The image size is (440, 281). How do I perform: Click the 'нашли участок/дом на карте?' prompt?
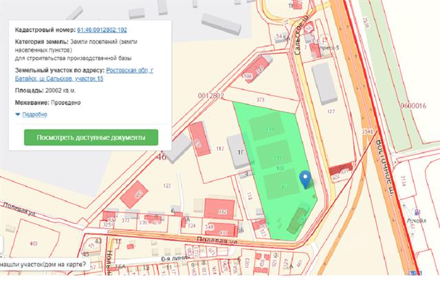click(x=45, y=264)
